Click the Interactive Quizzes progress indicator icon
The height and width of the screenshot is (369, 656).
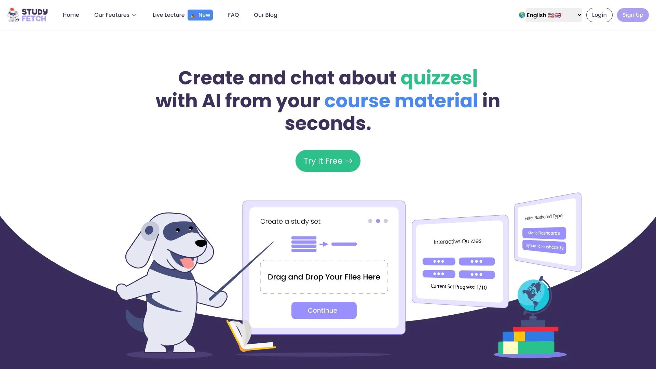pyautogui.click(x=458, y=287)
